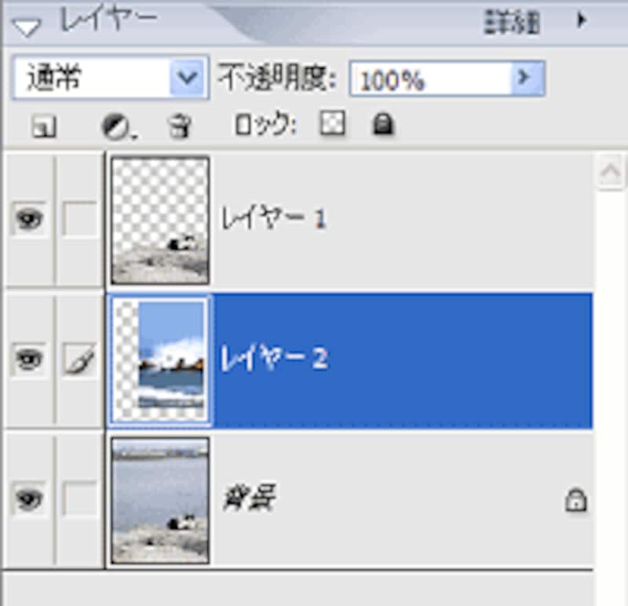Hide the 背景 layer eye icon
Screen dimensions: 628x606
(x=29, y=499)
